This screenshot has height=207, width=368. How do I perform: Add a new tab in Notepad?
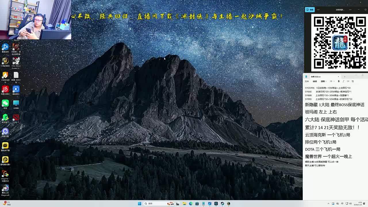click(x=344, y=76)
